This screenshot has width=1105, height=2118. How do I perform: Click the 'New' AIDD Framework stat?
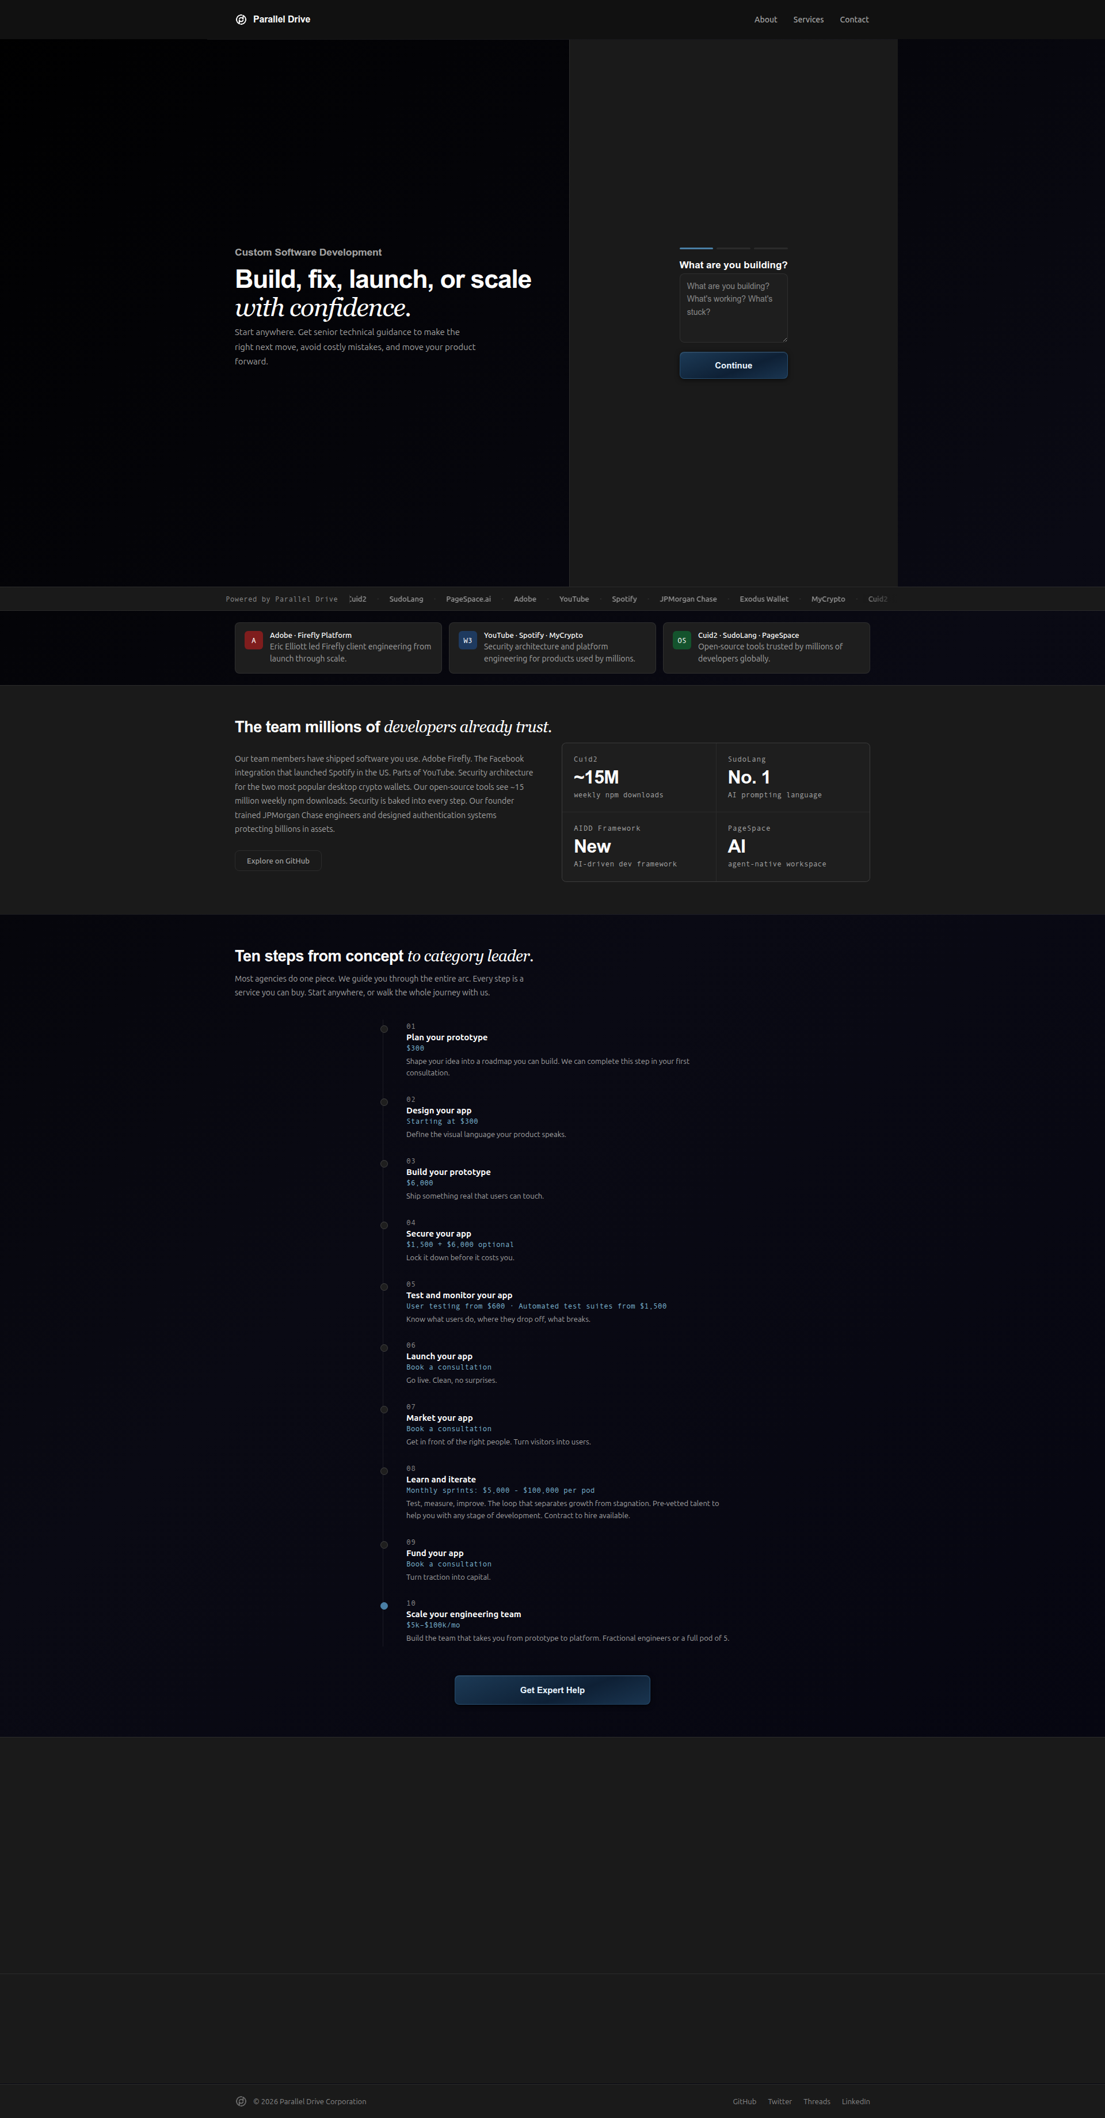[x=639, y=847]
